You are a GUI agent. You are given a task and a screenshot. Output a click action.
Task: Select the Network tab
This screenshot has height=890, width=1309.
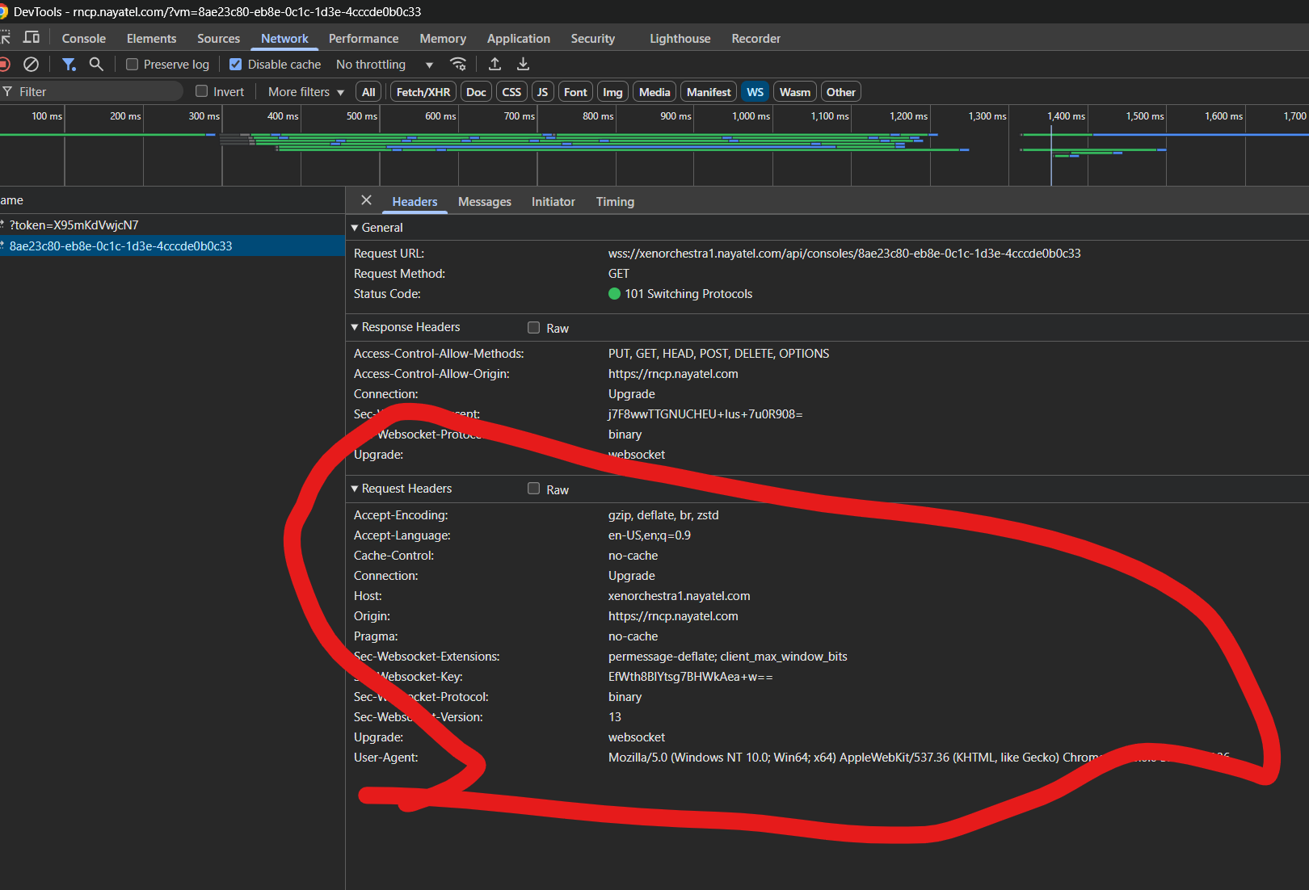click(284, 39)
